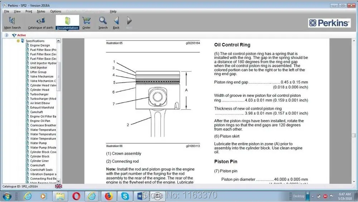Click status text 'Catalogue ID: SPI2_v2018A'
358x202 pixels.
(20, 186)
